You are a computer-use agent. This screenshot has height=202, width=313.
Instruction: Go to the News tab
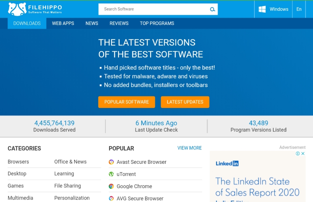[92, 23]
